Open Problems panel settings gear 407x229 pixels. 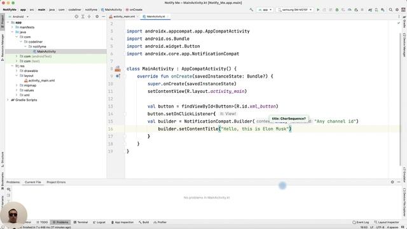pos(392,182)
